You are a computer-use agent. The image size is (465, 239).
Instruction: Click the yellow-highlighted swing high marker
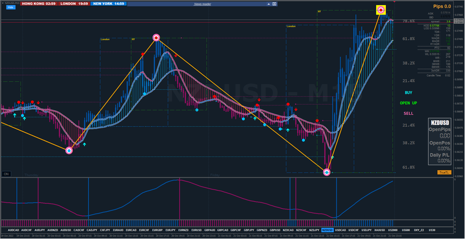point(381,10)
